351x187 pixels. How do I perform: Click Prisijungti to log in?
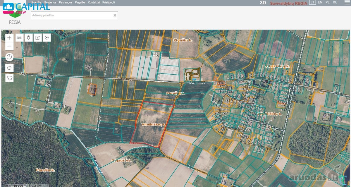[109, 2]
